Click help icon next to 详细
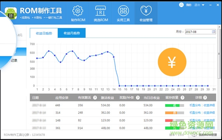 click(205, 98)
